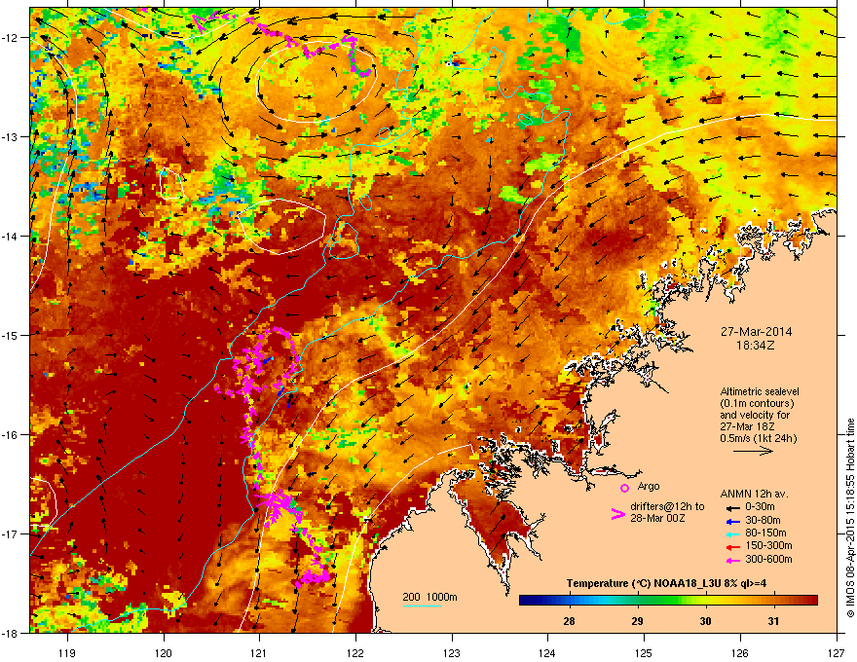Screen dimensions: 857x662
Task: Click the longitude axis label '126'
Action: pyautogui.click(x=740, y=653)
